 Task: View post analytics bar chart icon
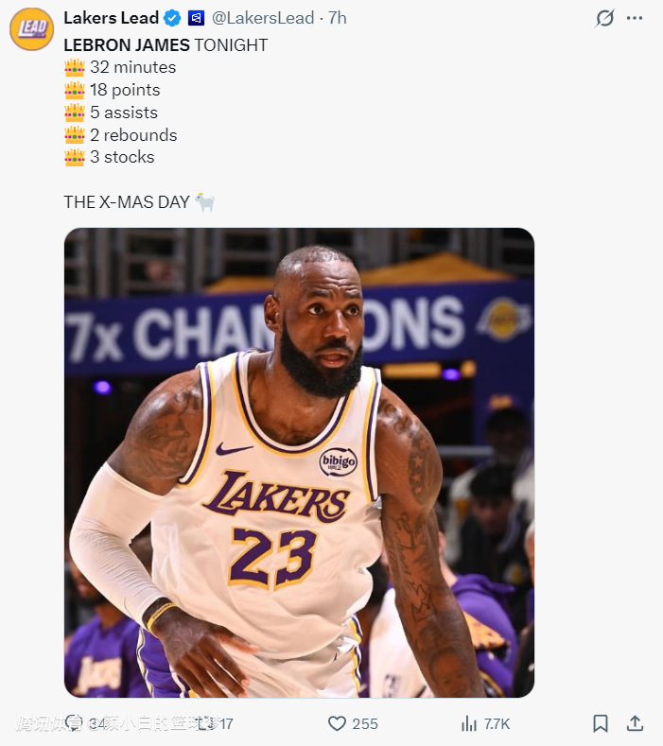[469, 723]
